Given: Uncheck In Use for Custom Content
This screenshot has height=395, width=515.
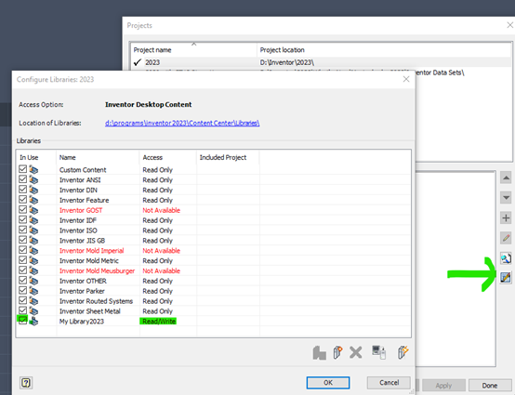Looking at the screenshot, I should tap(22, 169).
